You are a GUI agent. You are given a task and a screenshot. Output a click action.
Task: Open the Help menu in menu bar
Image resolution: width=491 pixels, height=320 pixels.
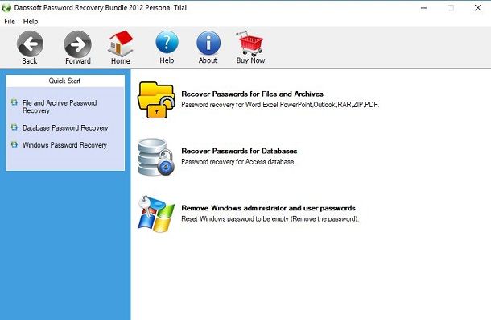pos(31,21)
